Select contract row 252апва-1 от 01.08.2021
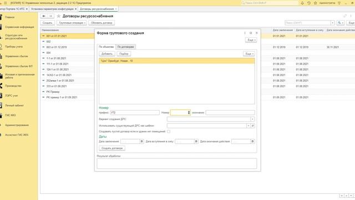The image size is (355, 200). coord(68,81)
